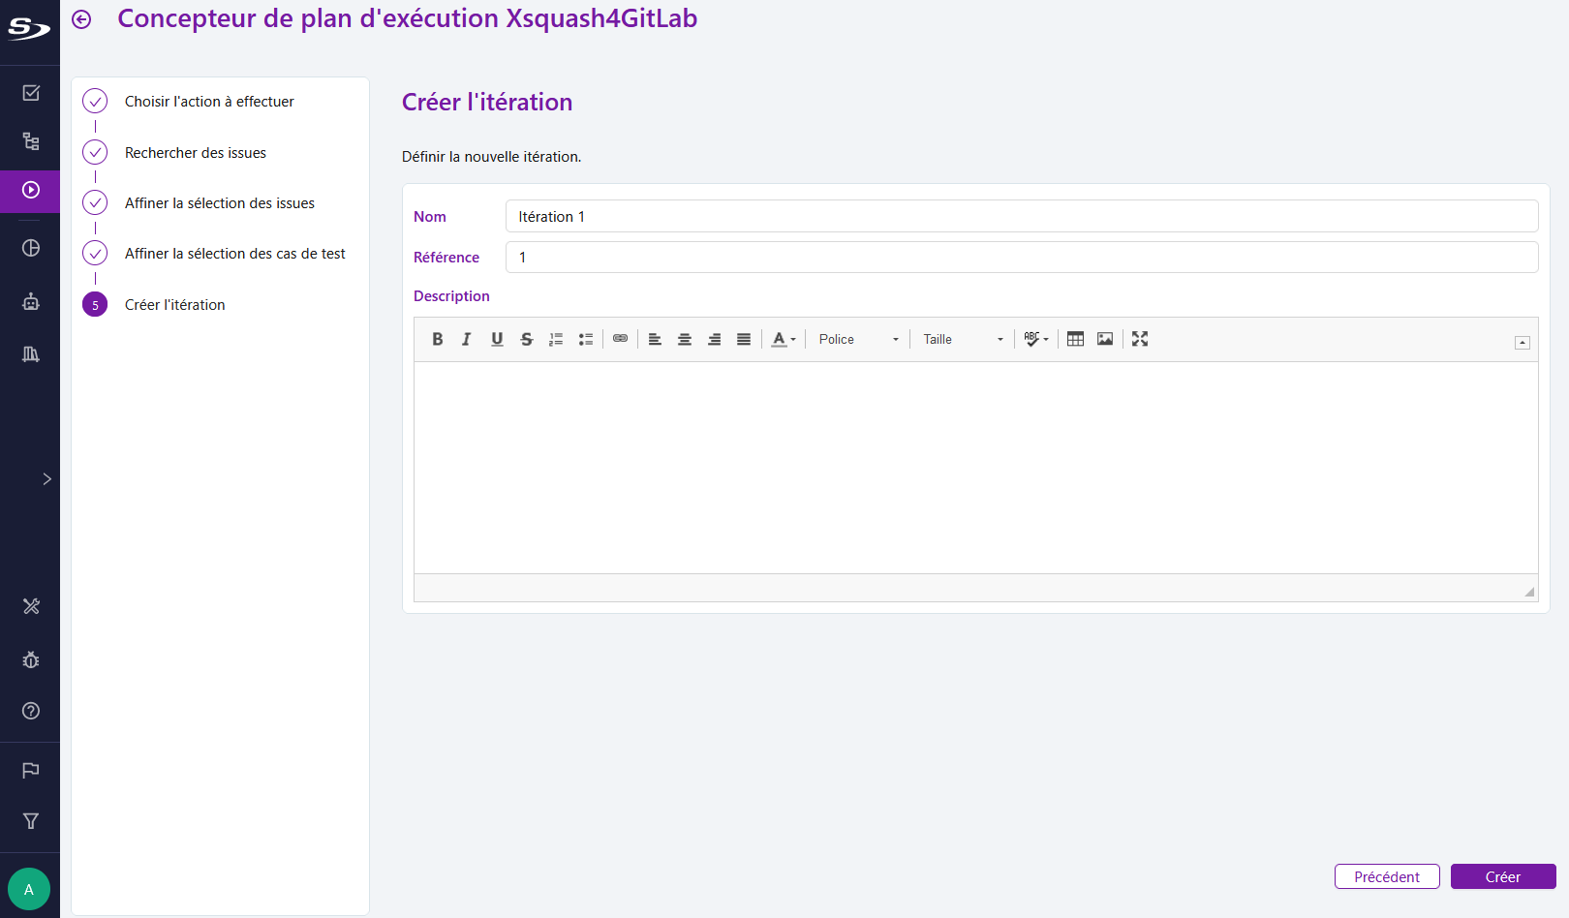This screenshot has height=918, width=1569.
Task: Open the Requirements workspace icon
Action: click(x=31, y=93)
